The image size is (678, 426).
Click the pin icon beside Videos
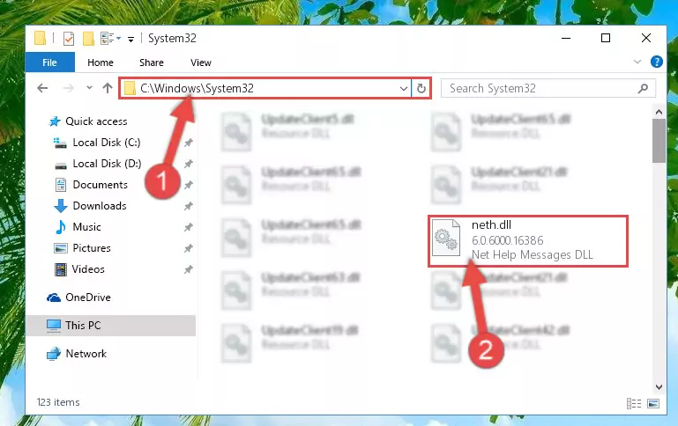(188, 269)
